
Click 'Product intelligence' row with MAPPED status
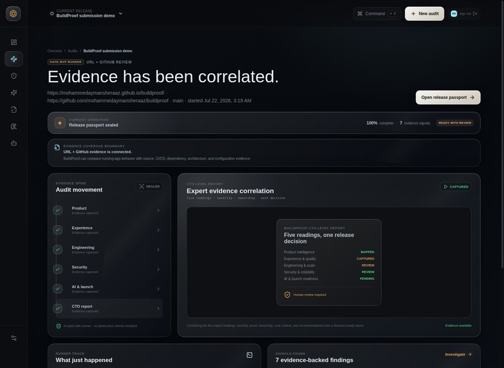click(329, 252)
